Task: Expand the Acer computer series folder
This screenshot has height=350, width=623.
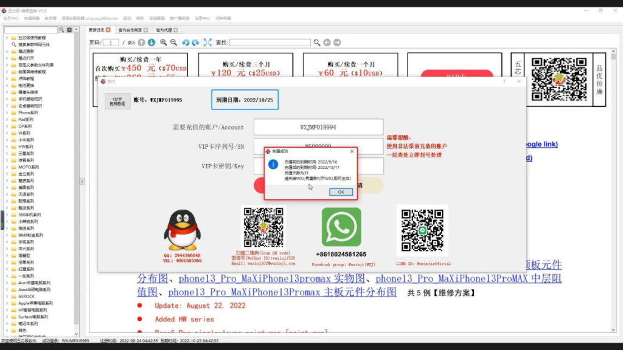Action: click(7, 283)
